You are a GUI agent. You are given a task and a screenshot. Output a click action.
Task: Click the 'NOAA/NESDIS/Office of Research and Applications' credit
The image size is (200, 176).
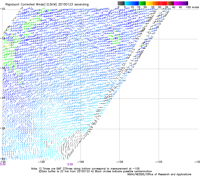[159, 174]
